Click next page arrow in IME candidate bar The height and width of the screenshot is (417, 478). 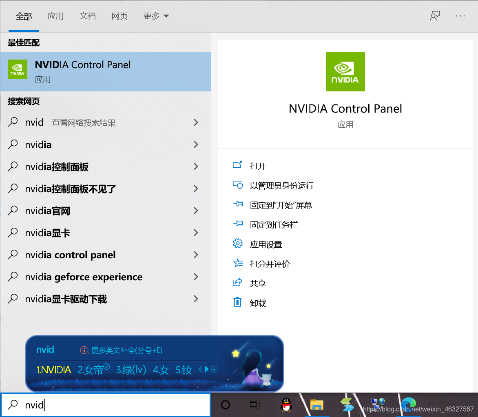(x=207, y=369)
